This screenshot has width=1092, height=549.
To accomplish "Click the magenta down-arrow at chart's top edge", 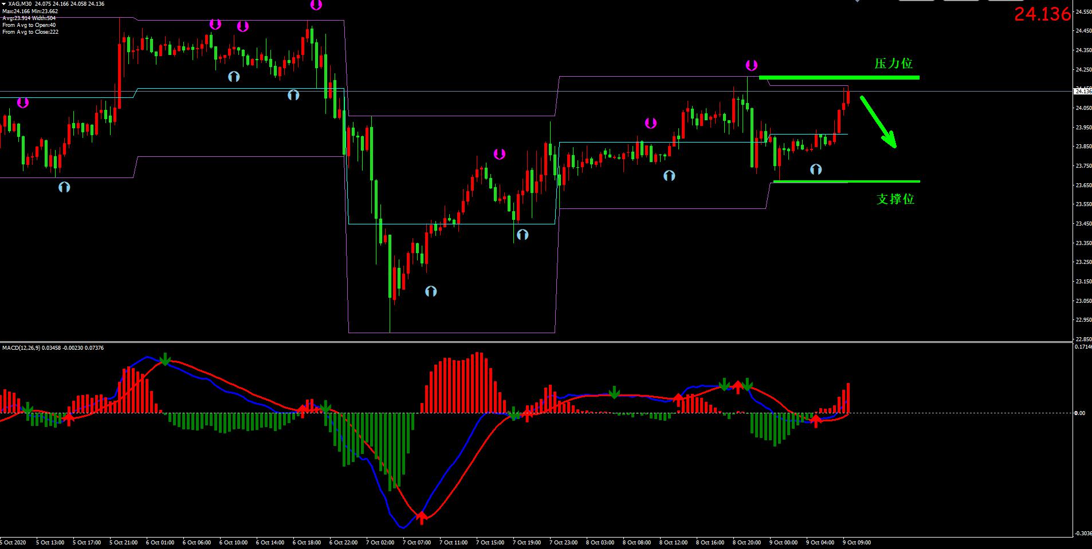I will click(316, 5).
